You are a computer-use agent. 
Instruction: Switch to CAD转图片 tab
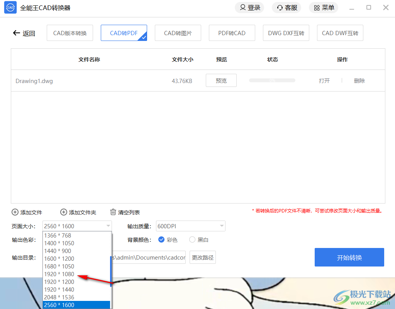click(178, 33)
